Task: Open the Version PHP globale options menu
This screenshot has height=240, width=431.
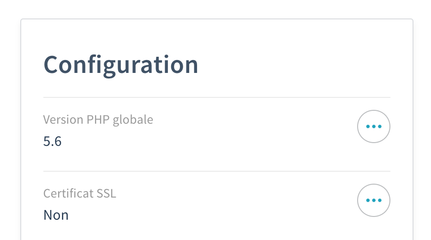Action: click(374, 126)
